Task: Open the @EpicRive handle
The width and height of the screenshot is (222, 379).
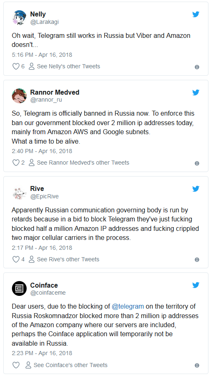Action: (44, 196)
